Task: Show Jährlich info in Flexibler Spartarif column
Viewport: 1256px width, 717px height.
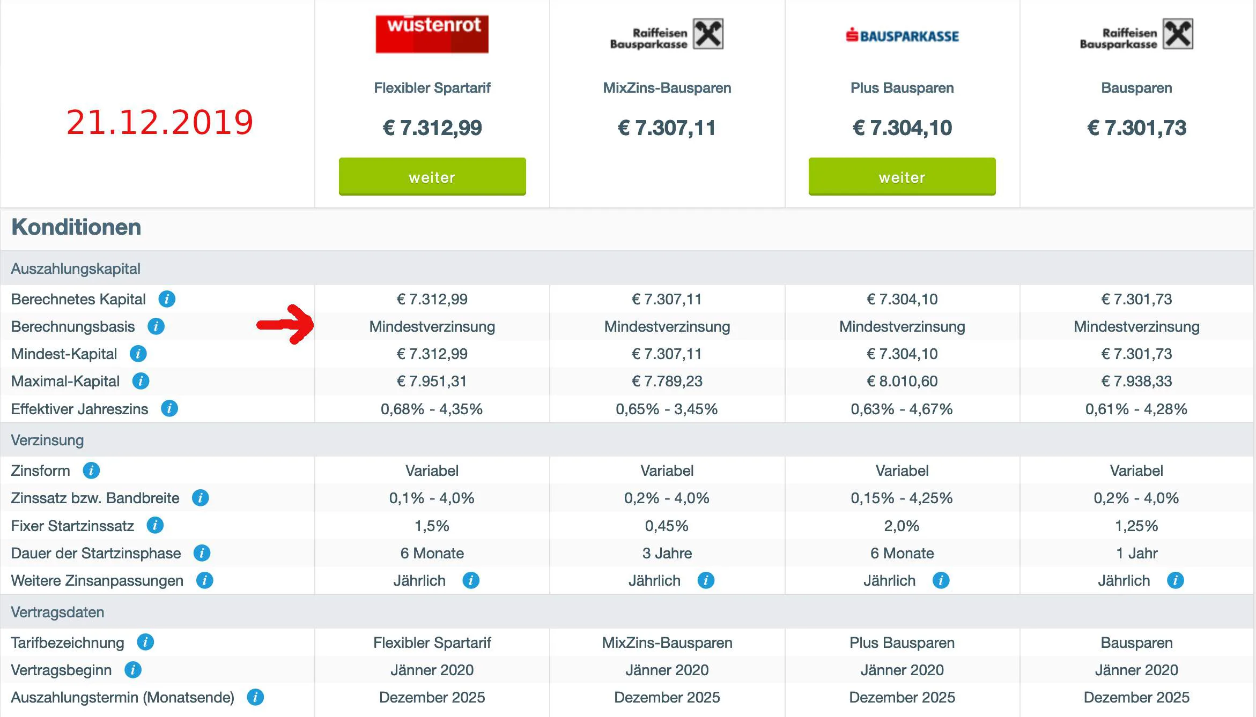Action: tap(471, 580)
